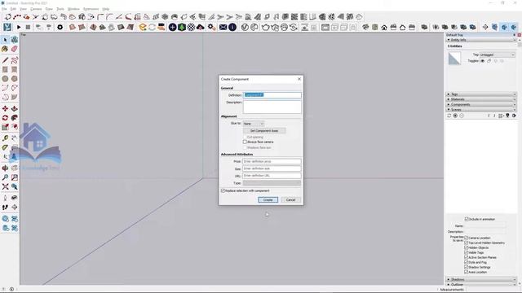Activate the Line pencil tool
The height and width of the screenshot is (293, 522).
pyautogui.click(x=5, y=60)
